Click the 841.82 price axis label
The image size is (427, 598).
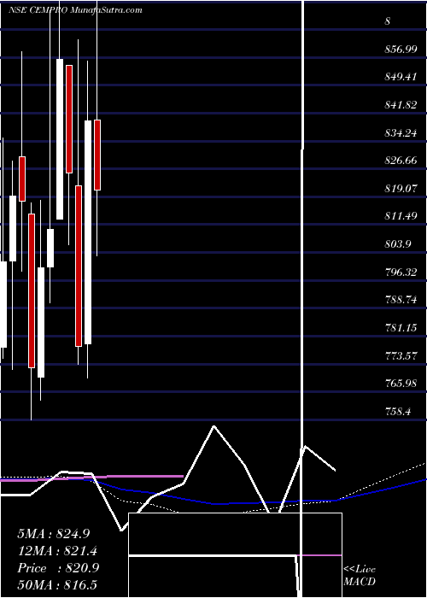point(401,105)
